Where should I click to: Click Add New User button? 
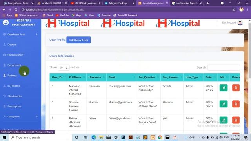coord(78,40)
